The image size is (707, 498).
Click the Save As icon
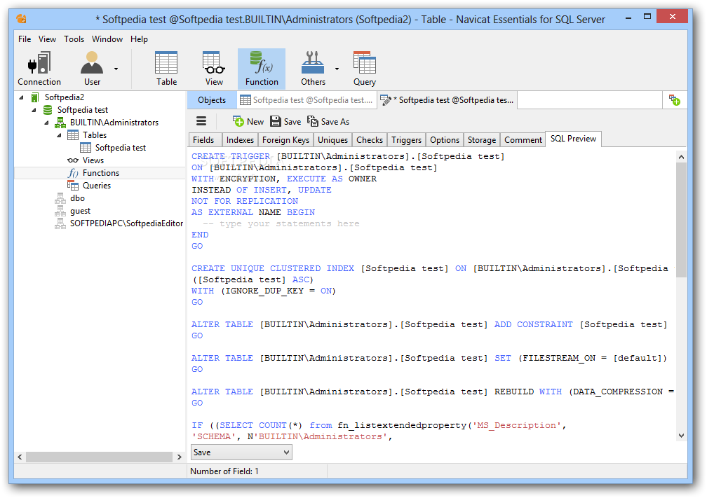(x=313, y=121)
